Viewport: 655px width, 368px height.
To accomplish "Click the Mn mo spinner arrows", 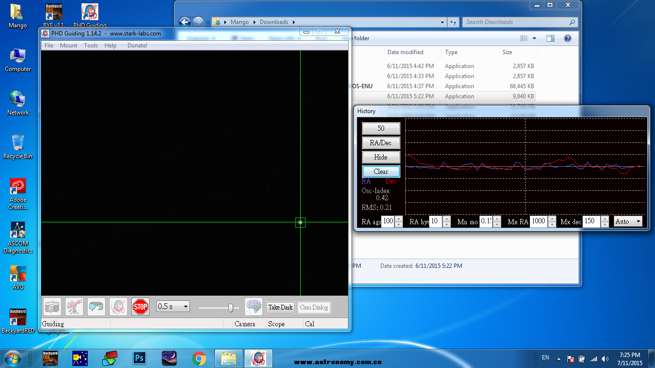I will (x=497, y=221).
